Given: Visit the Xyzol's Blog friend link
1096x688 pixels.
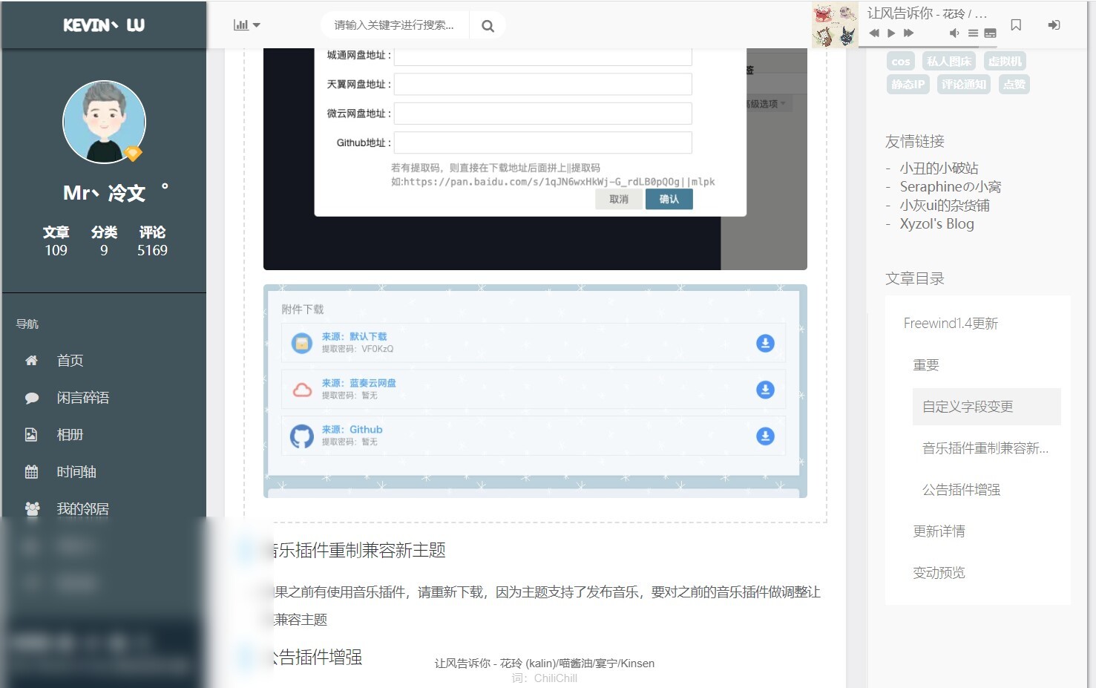Looking at the screenshot, I should pyautogui.click(x=936, y=223).
